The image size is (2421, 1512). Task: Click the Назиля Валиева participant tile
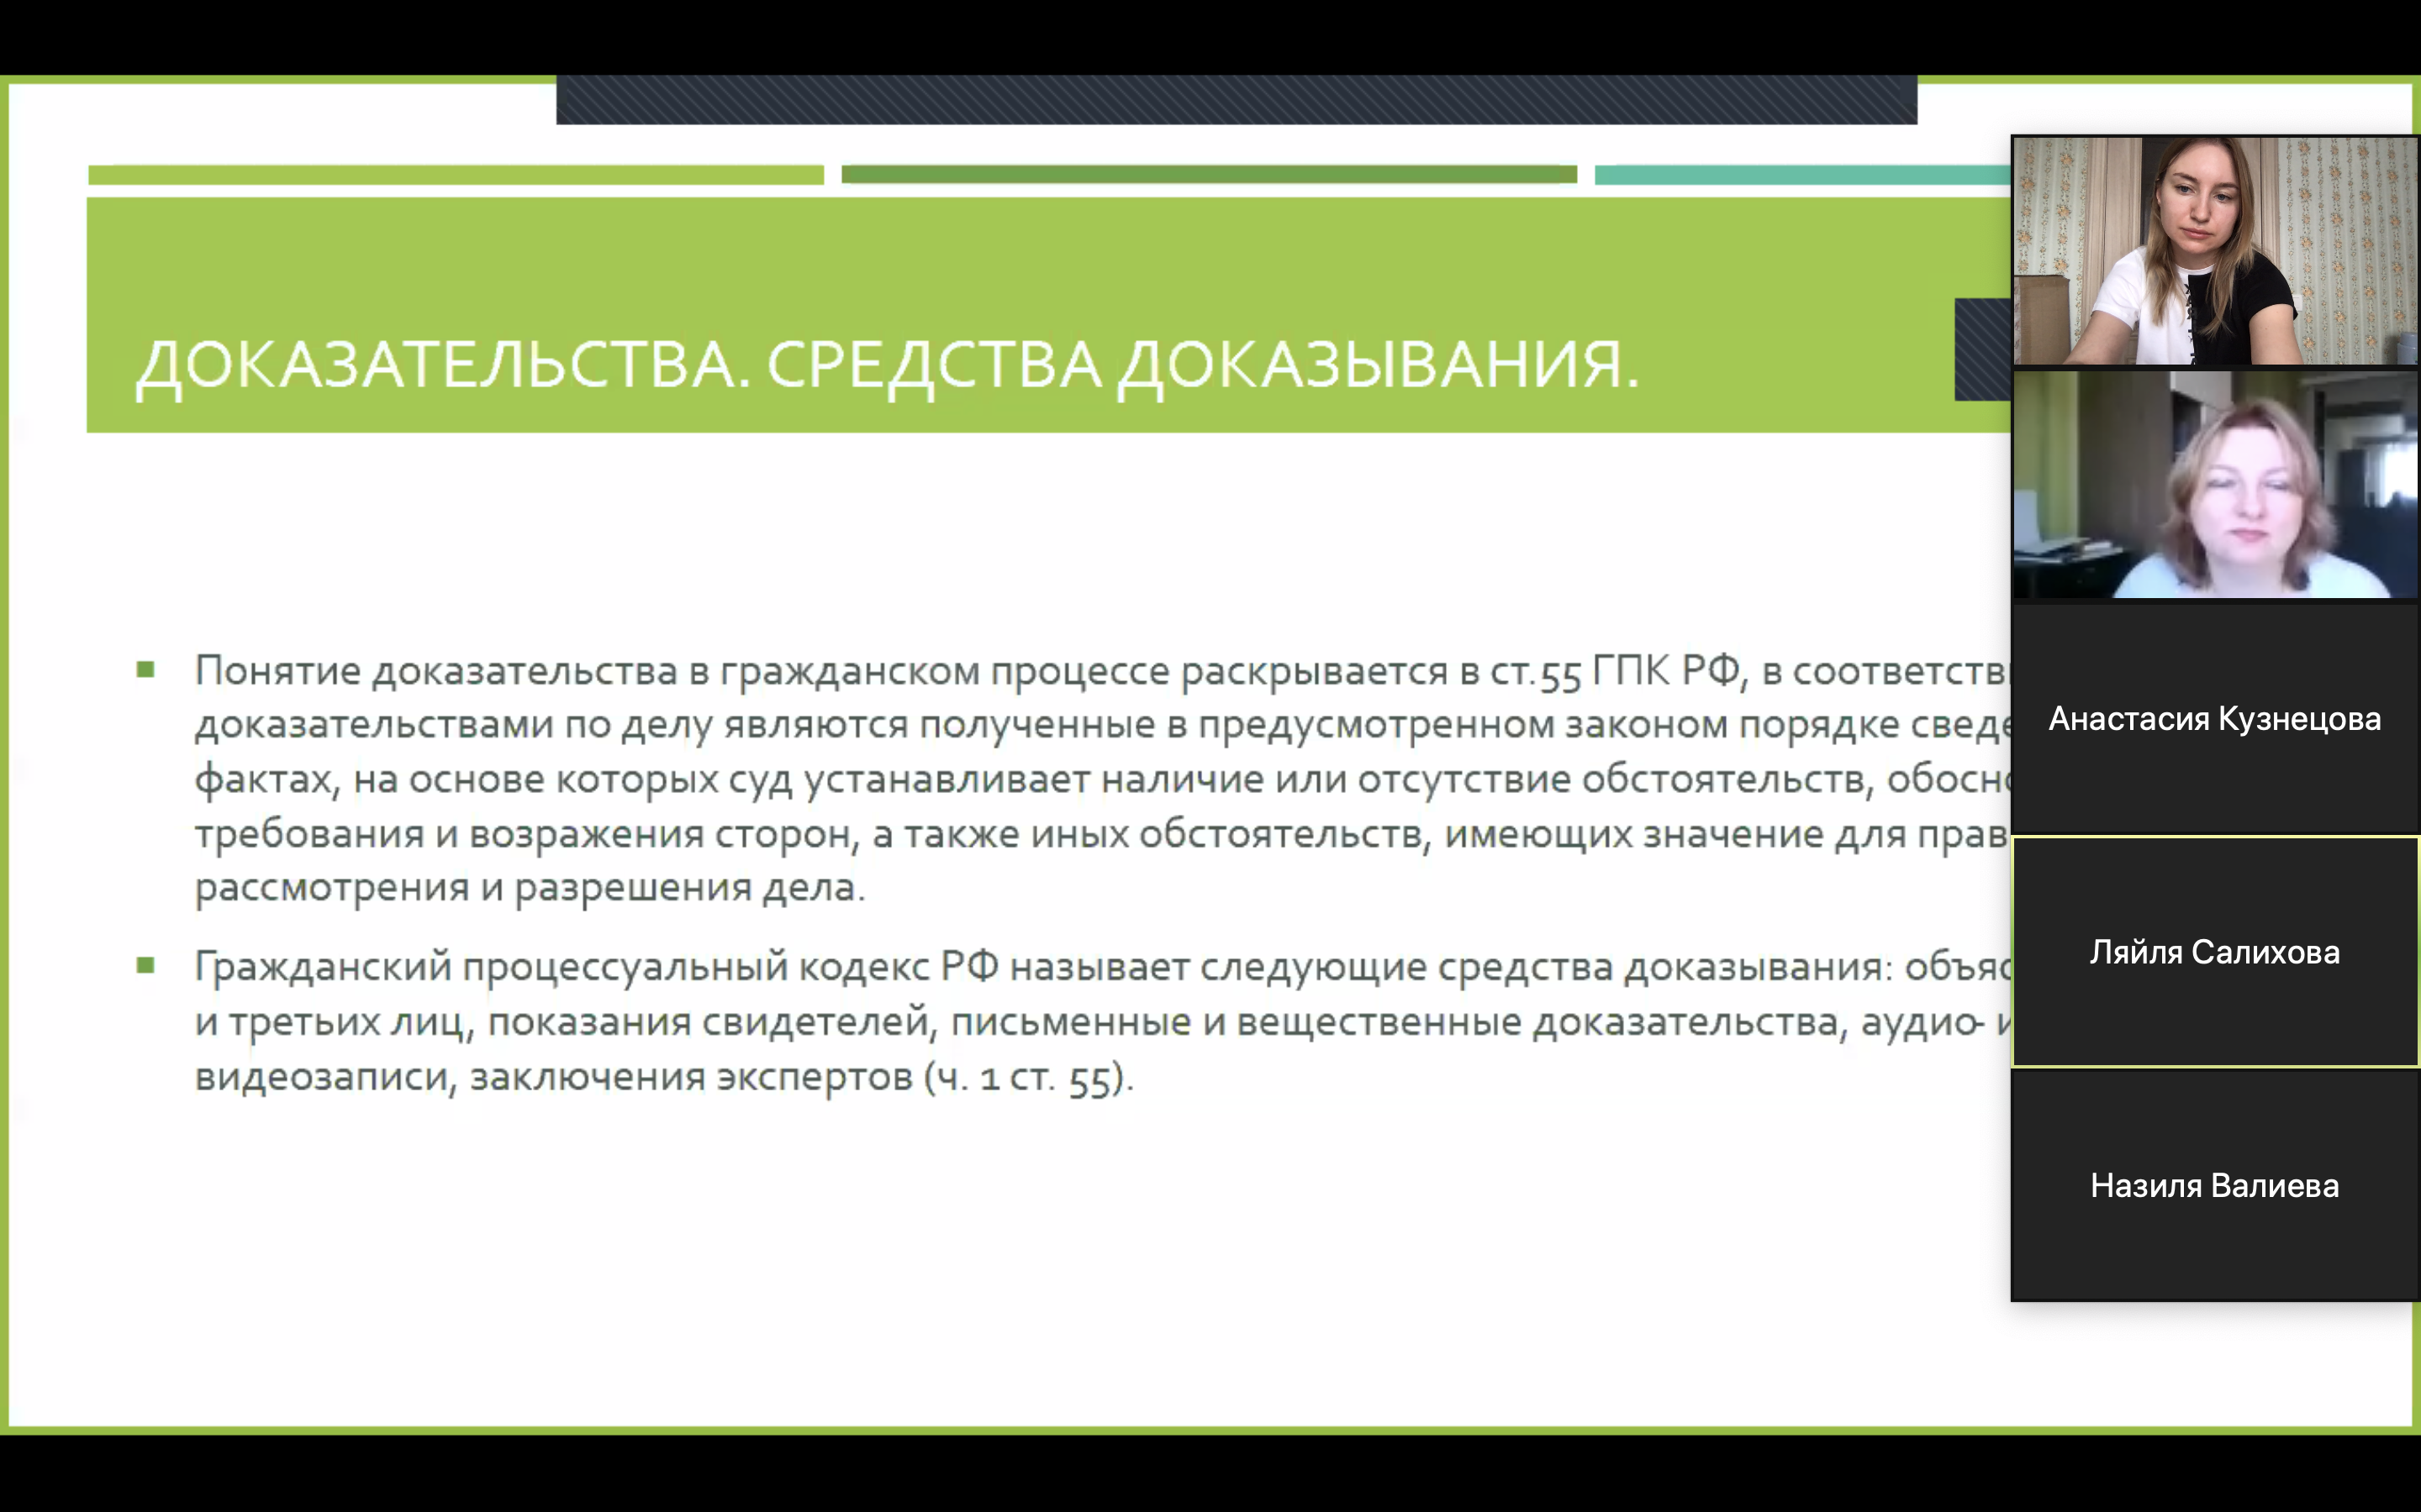tap(2215, 1185)
